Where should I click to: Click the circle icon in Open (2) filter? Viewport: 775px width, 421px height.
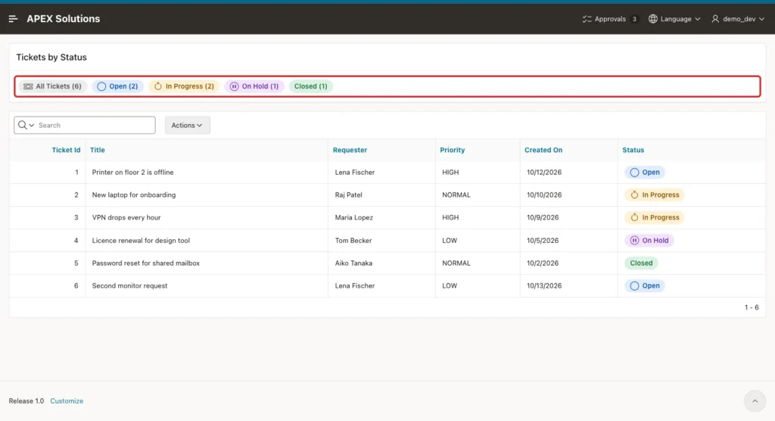coord(101,86)
